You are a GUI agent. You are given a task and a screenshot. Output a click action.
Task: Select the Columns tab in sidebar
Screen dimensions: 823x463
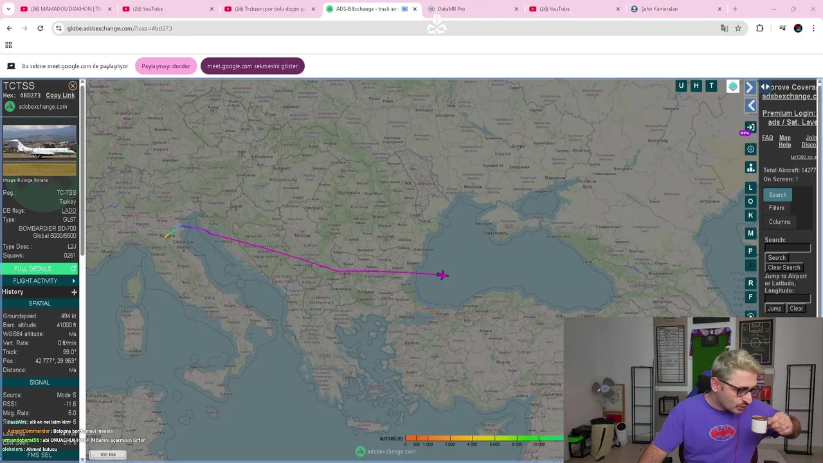[x=779, y=222]
